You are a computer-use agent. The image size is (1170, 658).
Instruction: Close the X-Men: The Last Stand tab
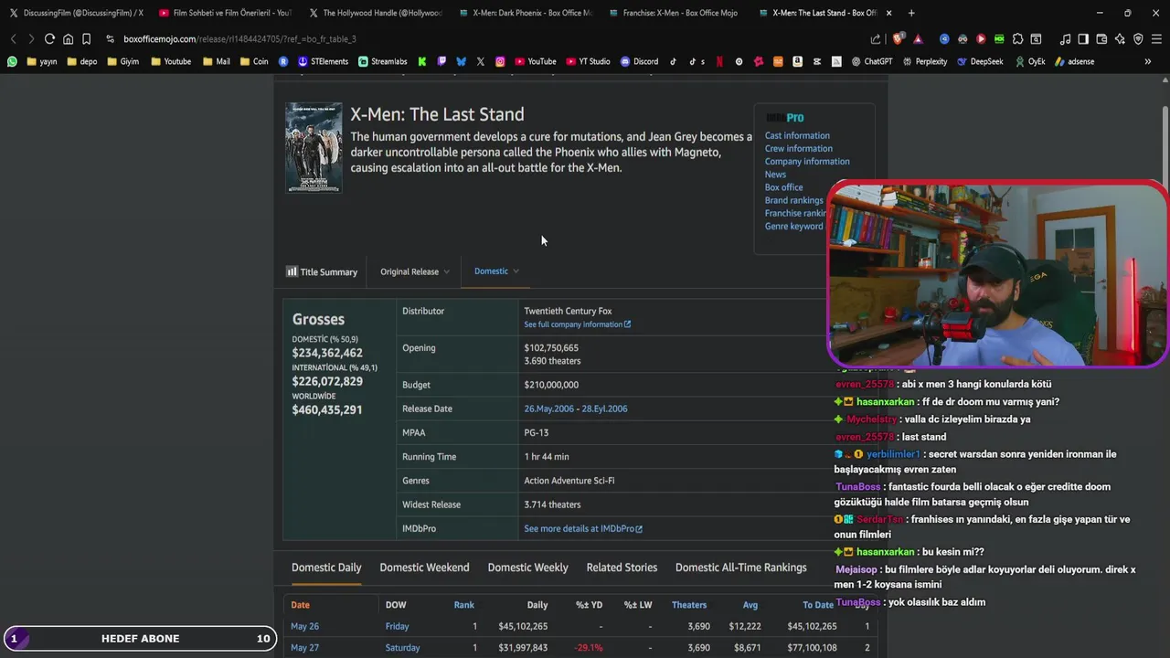(x=888, y=13)
